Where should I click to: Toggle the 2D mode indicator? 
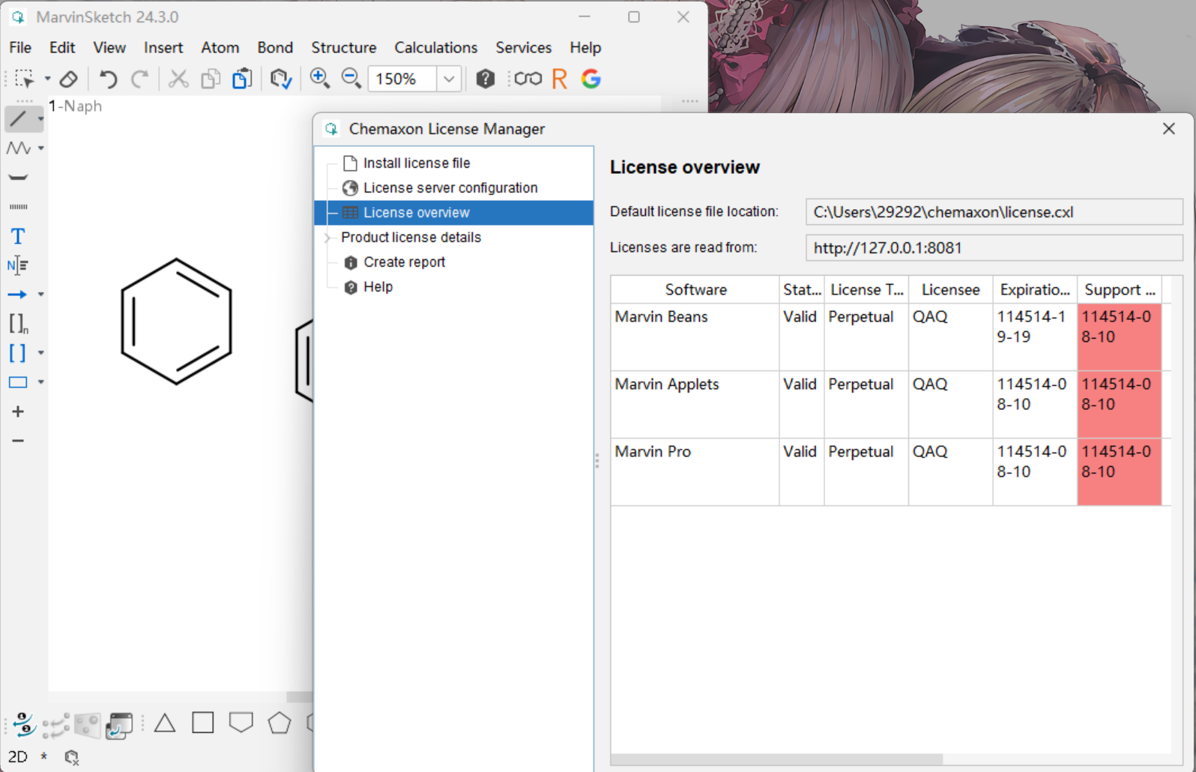(x=18, y=756)
